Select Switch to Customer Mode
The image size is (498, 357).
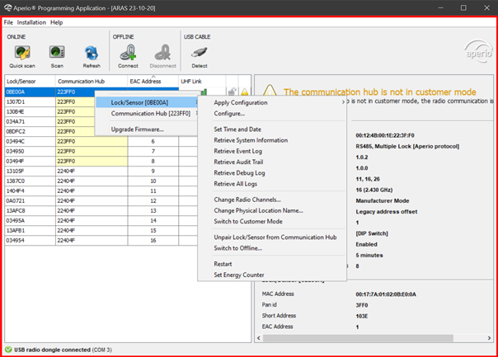point(248,222)
